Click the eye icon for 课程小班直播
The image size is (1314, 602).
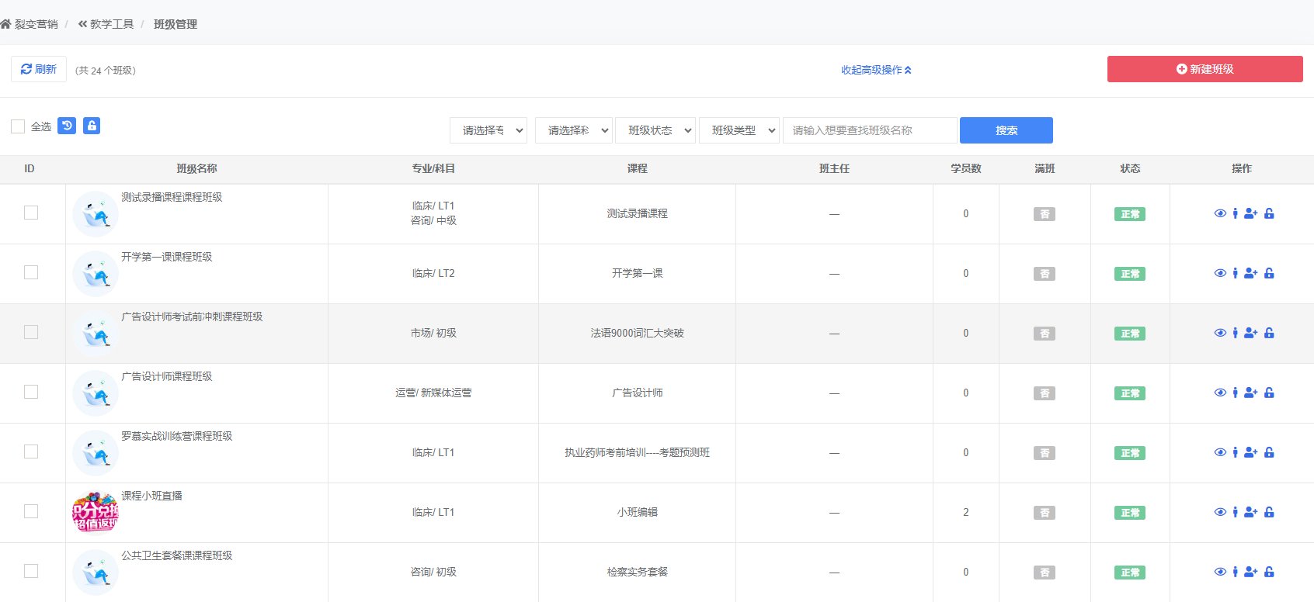[1220, 512]
